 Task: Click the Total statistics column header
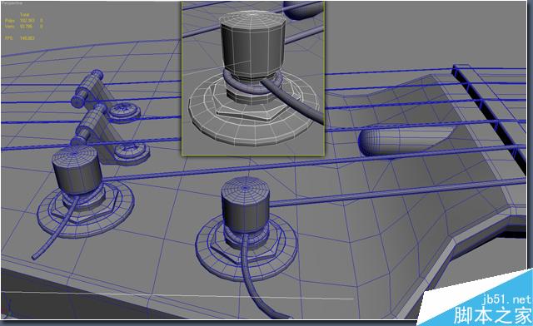tap(24, 15)
